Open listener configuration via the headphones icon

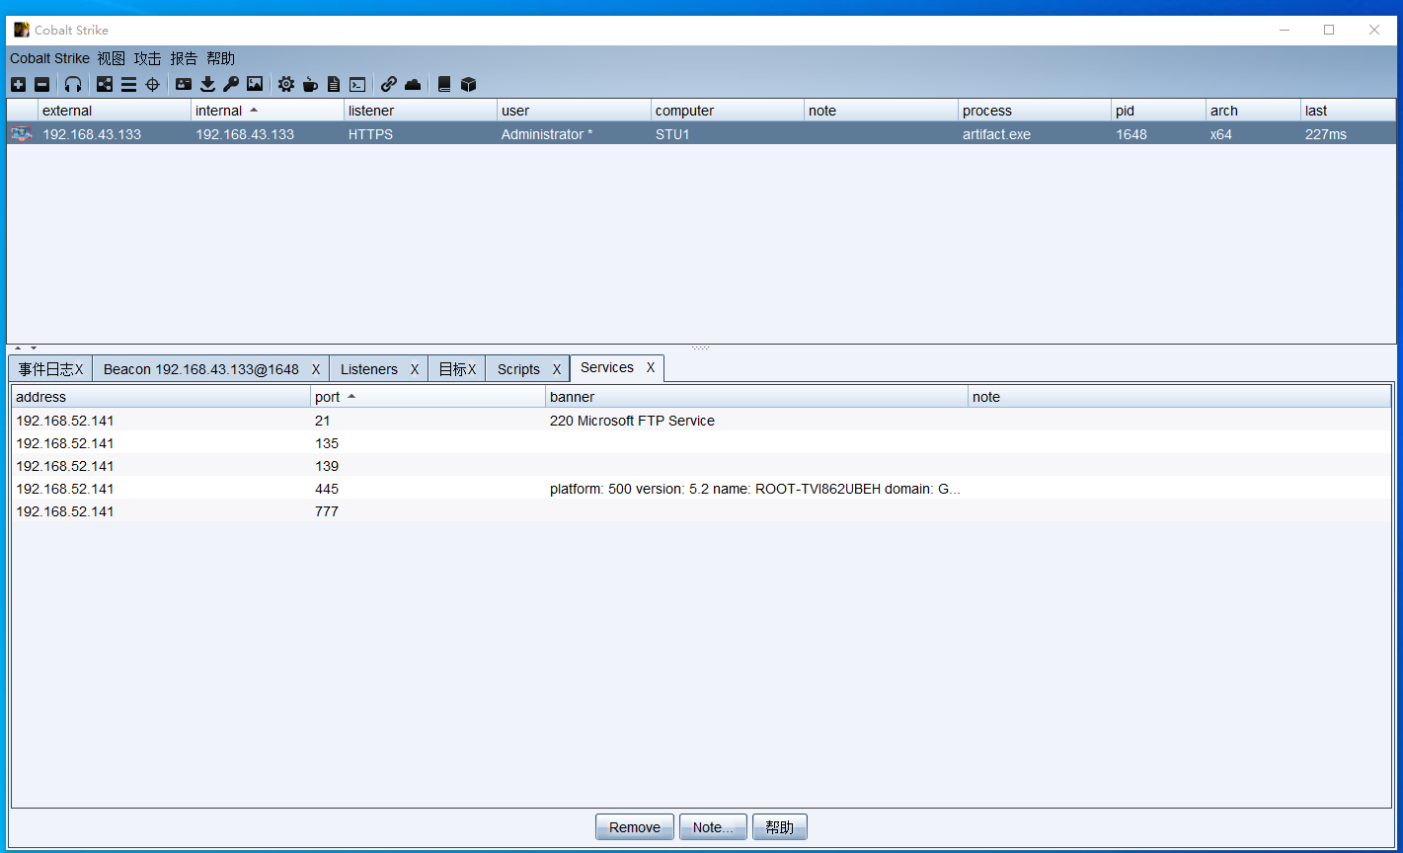click(73, 85)
